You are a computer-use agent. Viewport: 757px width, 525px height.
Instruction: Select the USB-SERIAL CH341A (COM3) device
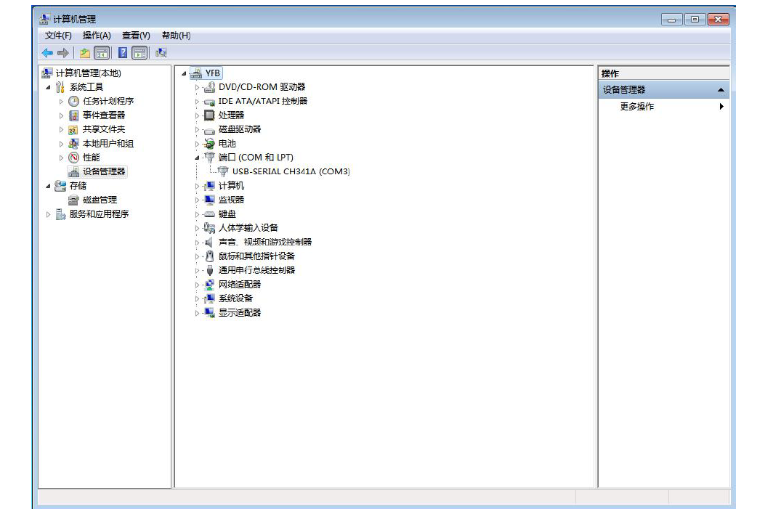tap(291, 171)
